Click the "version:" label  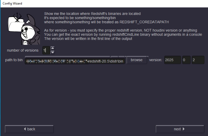pyautogui.click(x=155, y=60)
